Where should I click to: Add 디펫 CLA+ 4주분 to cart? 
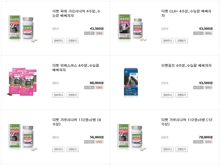tap(167, 41)
